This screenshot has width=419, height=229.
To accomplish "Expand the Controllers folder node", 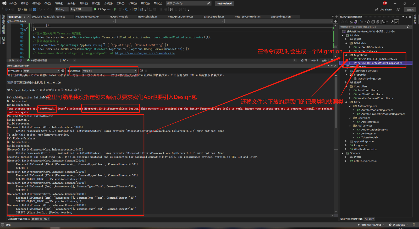I will pyautogui.click(x=346, y=87).
